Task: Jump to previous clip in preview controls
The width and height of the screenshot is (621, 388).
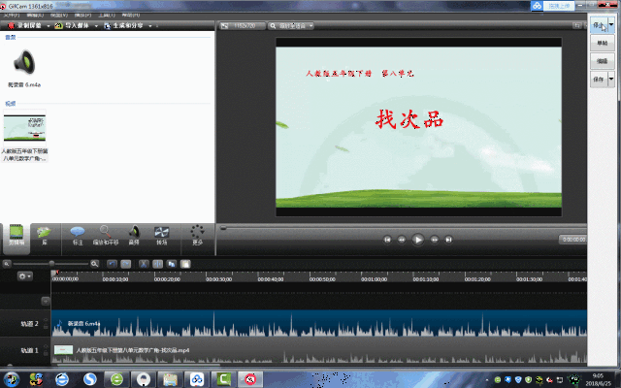Action: coord(388,239)
